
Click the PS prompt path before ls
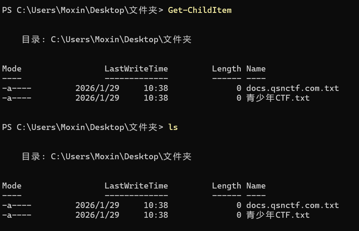pyautogui.click(x=82, y=128)
